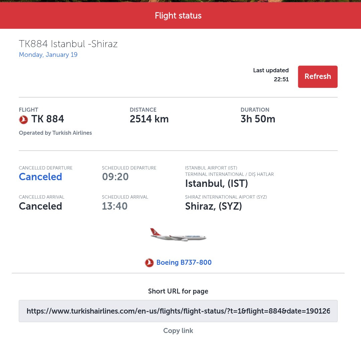Click the Operated by Turkish Airlines text

pos(55,133)
